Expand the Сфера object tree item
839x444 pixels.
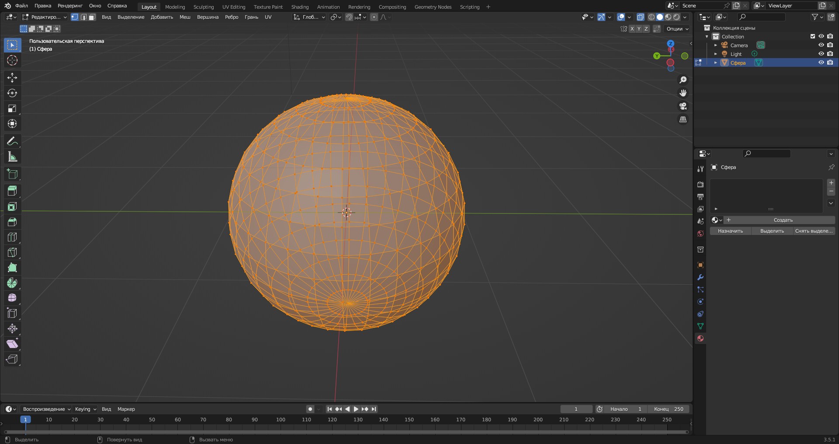coord(716,62)
